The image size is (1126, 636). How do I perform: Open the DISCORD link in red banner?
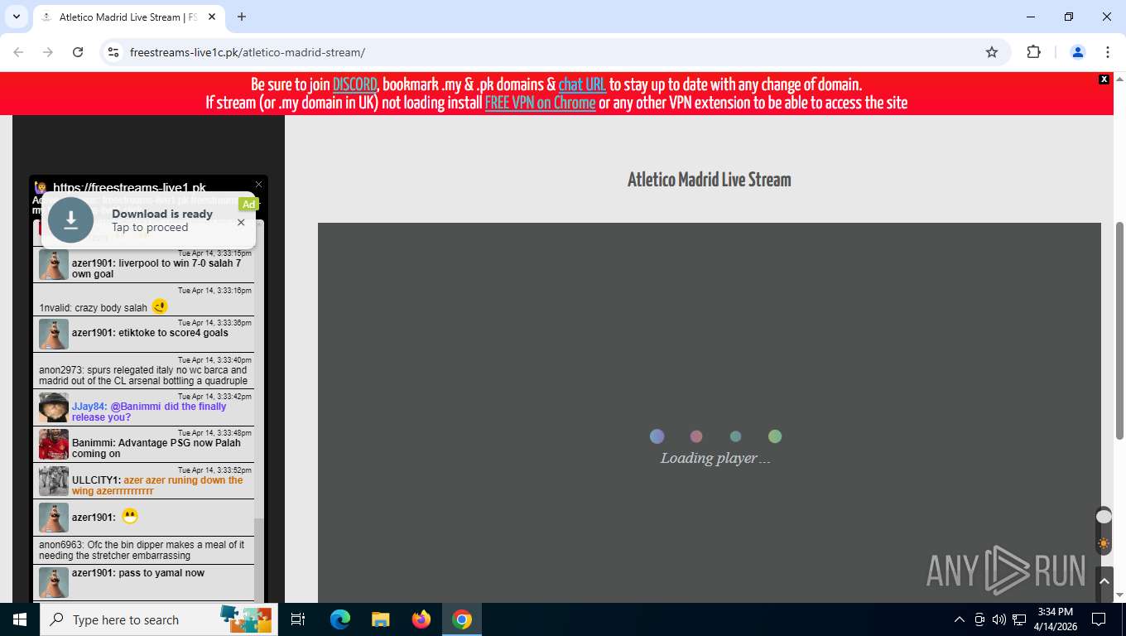coord(355,84)
